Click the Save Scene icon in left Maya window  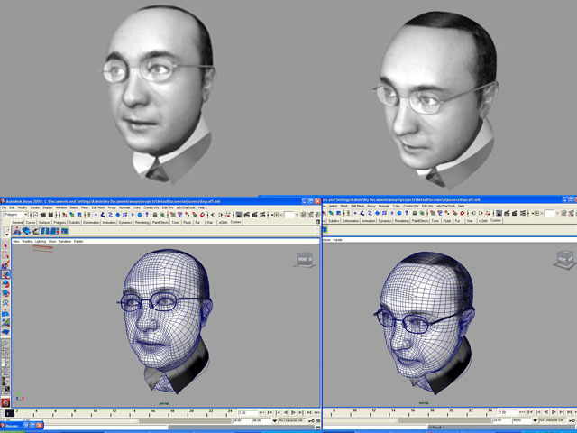(50, 215)
